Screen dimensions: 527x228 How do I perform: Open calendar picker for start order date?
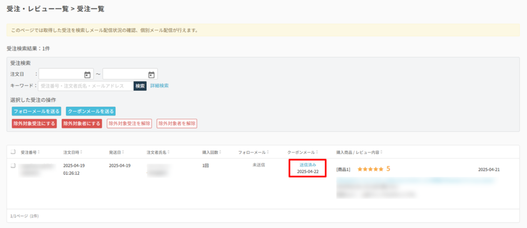click(x=87, y=75)
